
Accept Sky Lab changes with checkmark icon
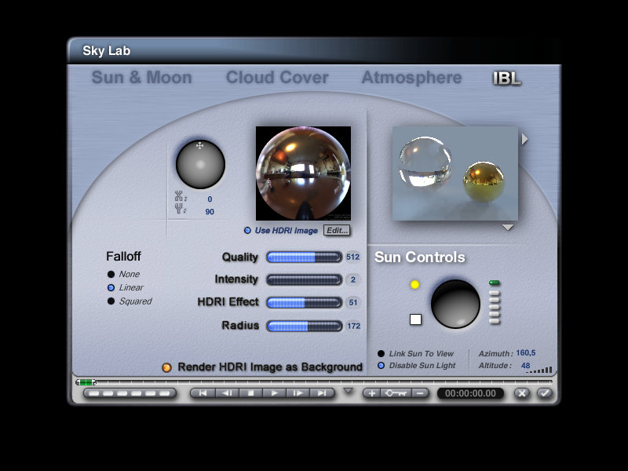click(544, 393)
